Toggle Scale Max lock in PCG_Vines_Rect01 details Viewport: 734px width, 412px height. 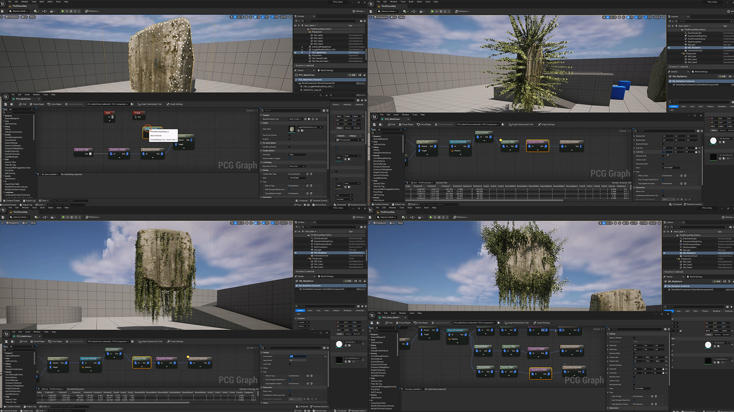click(x=663, y=373)
